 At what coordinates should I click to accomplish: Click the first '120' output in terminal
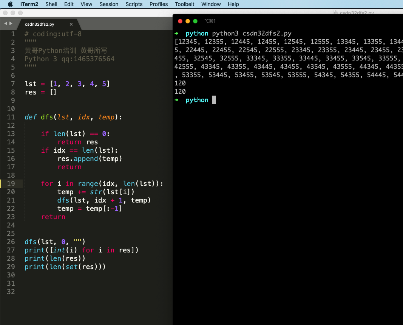180,83
